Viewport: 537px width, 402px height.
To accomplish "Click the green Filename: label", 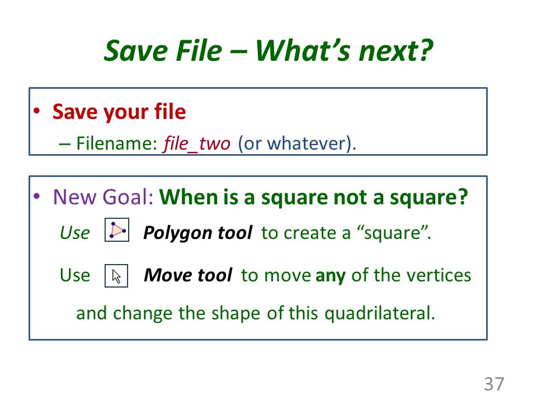I will pyautogui.click(x=117, y=143).
